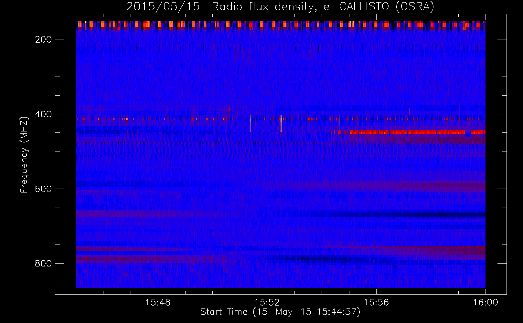
Task: Click the 16:00 time tick label
Action: click(486, 303)
